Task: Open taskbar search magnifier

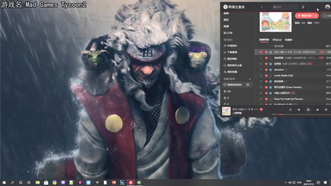Action: pos(12,182)
